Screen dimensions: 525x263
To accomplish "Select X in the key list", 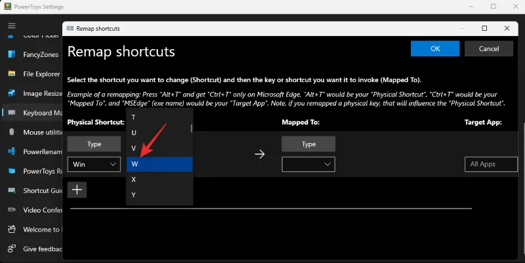I will (x=159, y=179).
